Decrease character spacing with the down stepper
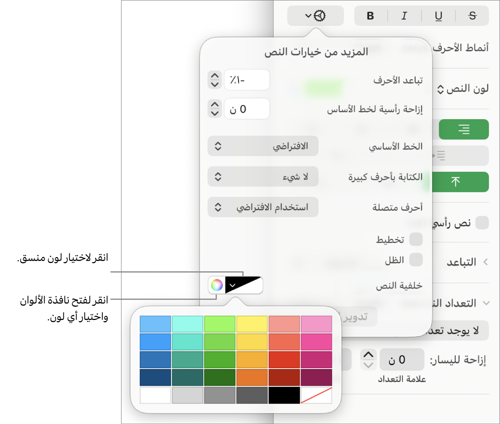Viewport: 500px width, 424px height. coord(215,84)
